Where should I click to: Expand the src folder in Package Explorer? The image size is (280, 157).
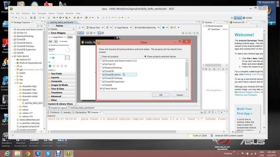coord(15,66)
